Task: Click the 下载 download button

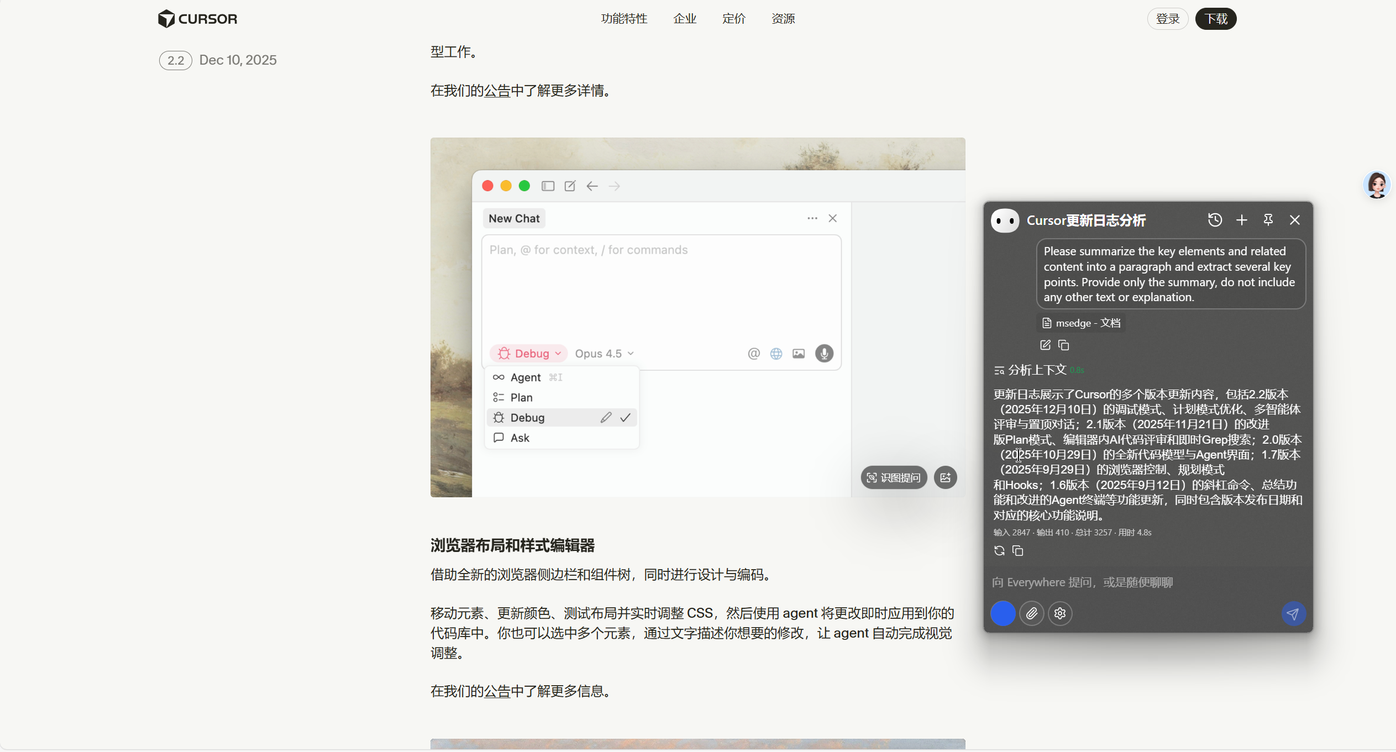Action: click(1215, 19)
